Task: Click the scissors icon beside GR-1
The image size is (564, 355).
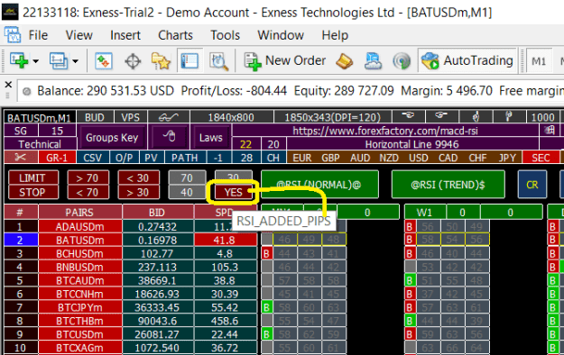Action: point(21,158)
